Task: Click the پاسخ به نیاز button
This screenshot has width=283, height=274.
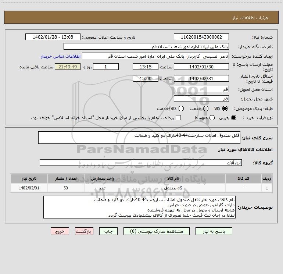Action: (214, 231)
